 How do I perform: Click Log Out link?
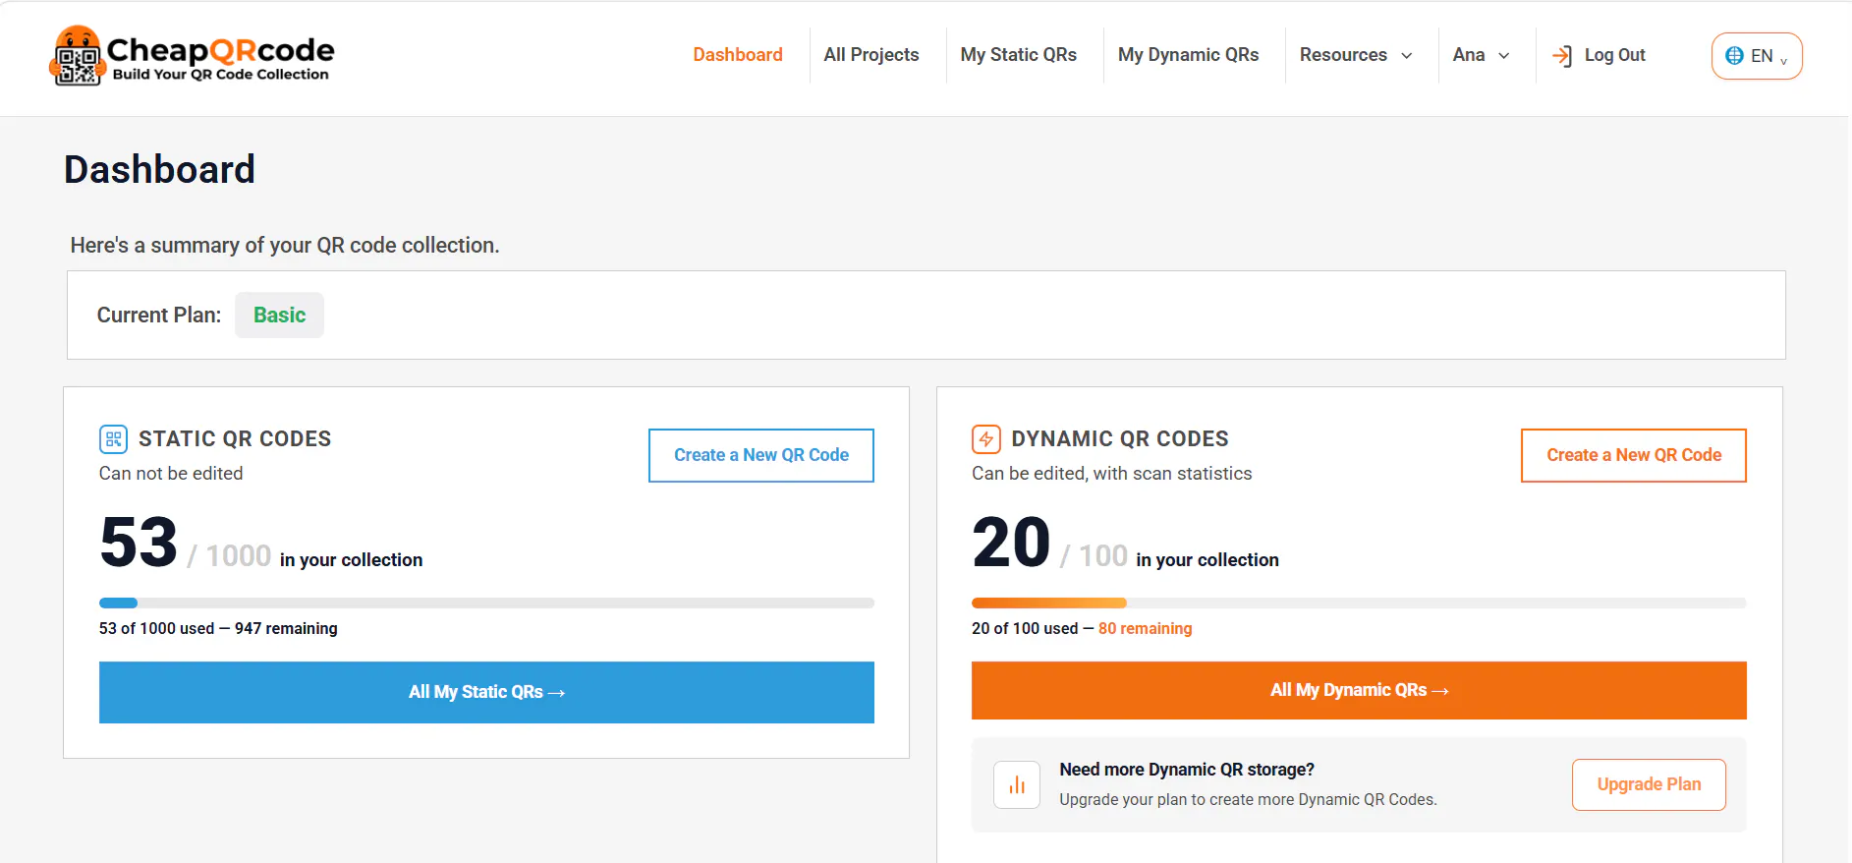1614,55
